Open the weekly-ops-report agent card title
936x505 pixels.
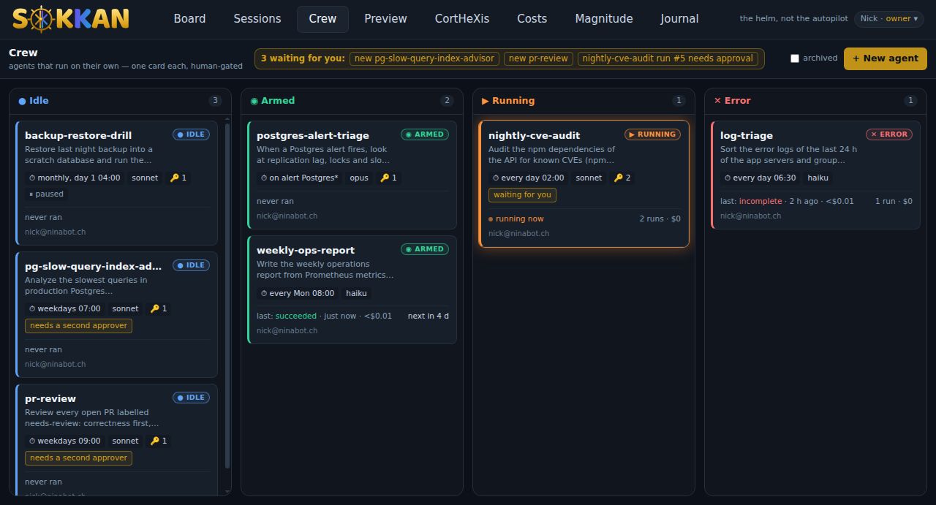coord(306,250)
